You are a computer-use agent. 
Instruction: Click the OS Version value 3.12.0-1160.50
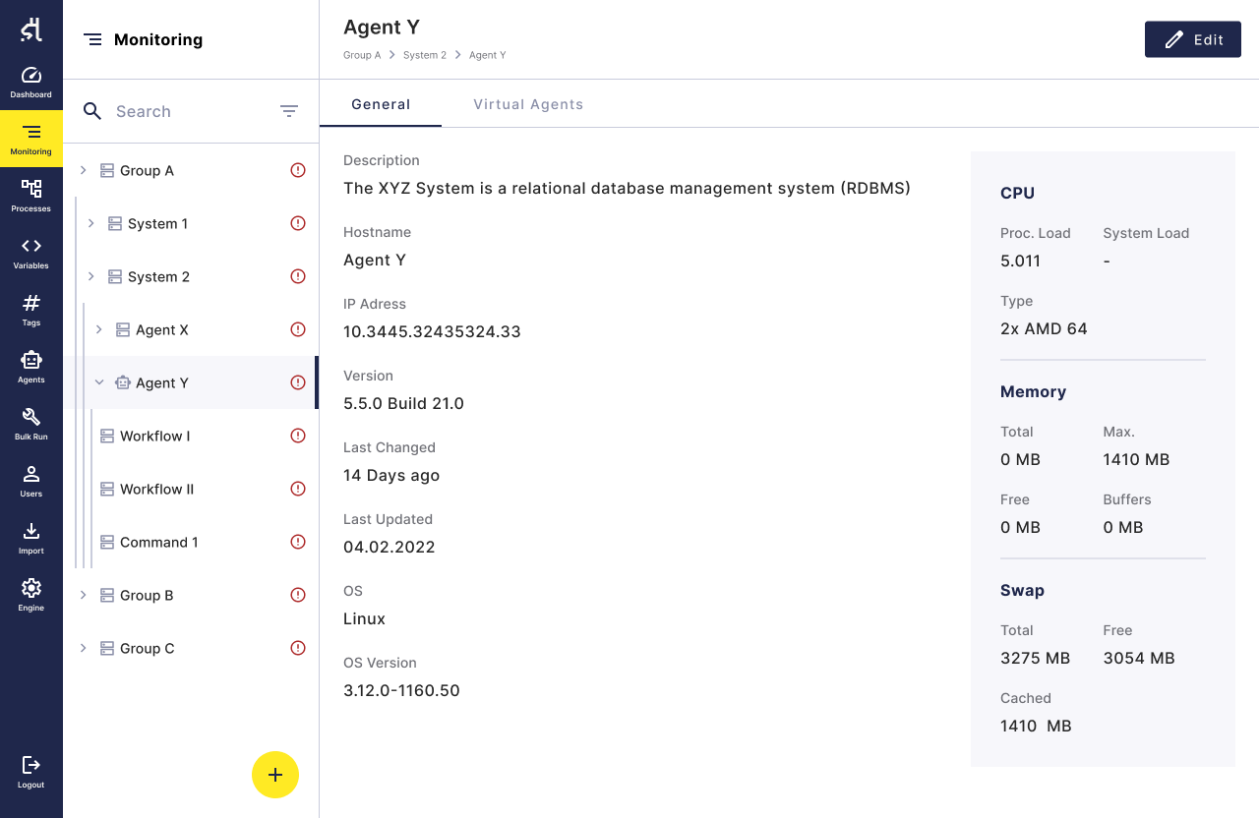click(x=401, y=690)
